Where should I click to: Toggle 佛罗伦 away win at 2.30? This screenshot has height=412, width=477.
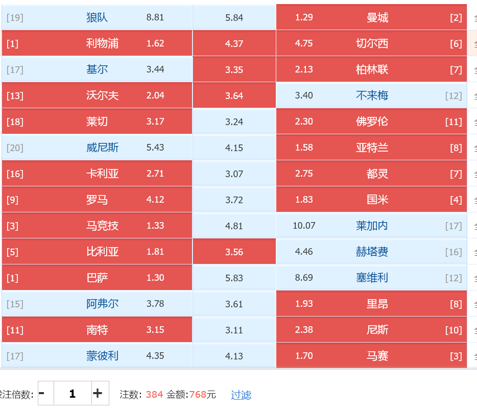click(x=371, y=122)
